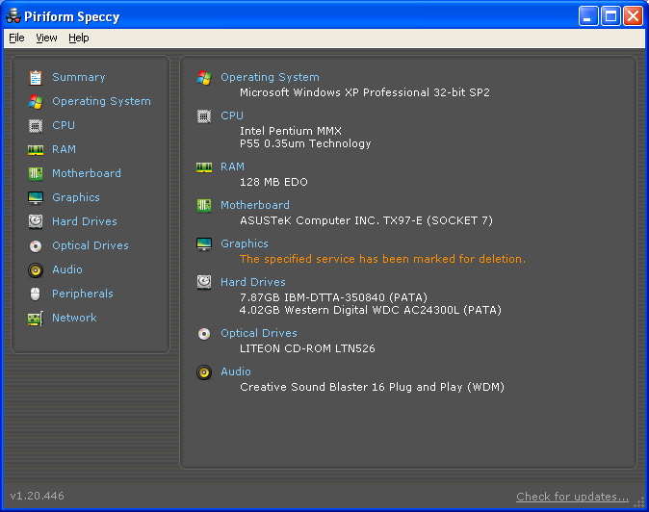
Task: Open Graphics in the sidebar
Action: (76, 197)
